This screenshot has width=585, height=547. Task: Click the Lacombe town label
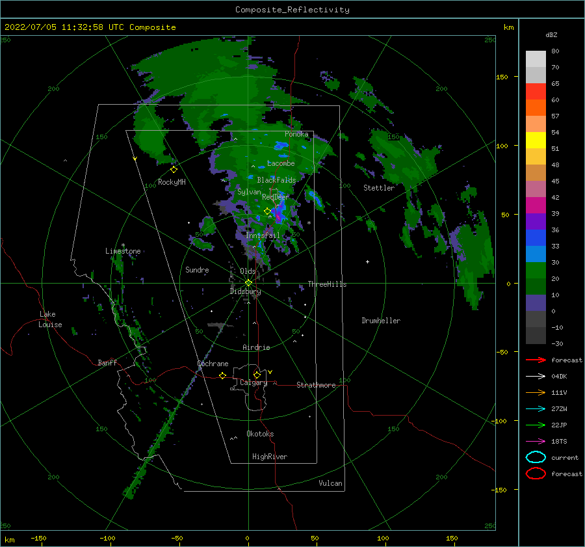(281, 163)
